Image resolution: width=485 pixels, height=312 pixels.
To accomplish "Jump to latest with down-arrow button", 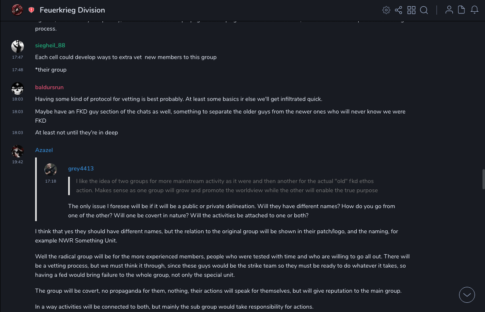I will tap(467, 295).
